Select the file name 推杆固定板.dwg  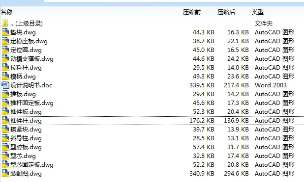(32, 103)
